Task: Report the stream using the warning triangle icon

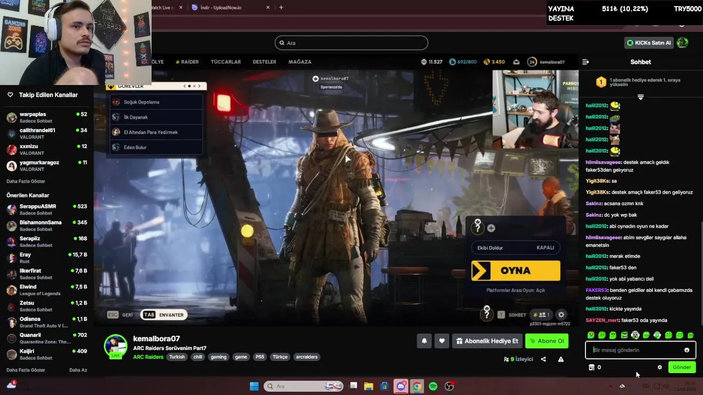Action: click(561, 359)
